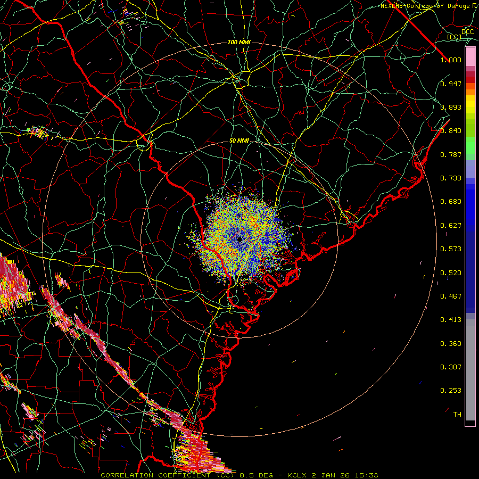
Task: Click the 0.627 color scale value
Action: click(451, 226)
